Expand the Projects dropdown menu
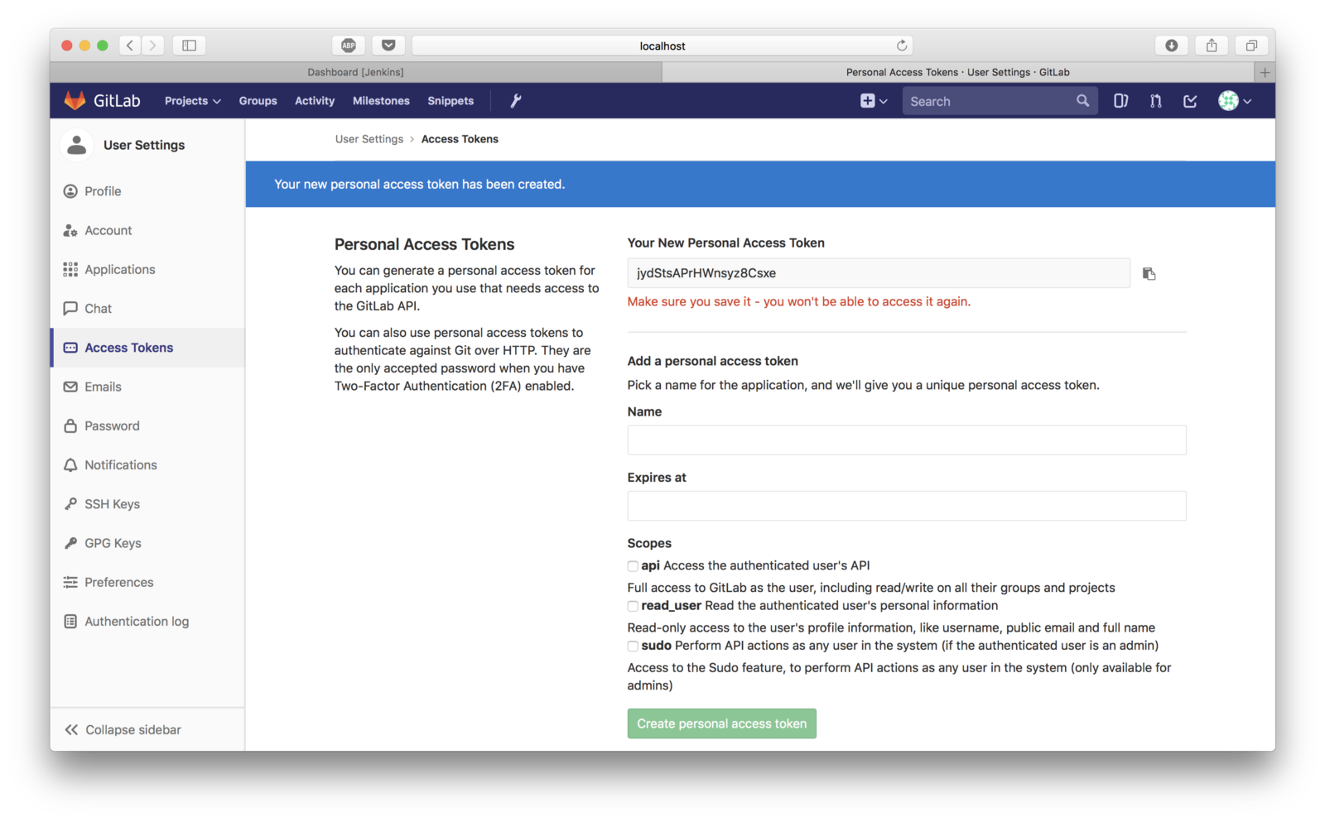 (x=192, y=101)
